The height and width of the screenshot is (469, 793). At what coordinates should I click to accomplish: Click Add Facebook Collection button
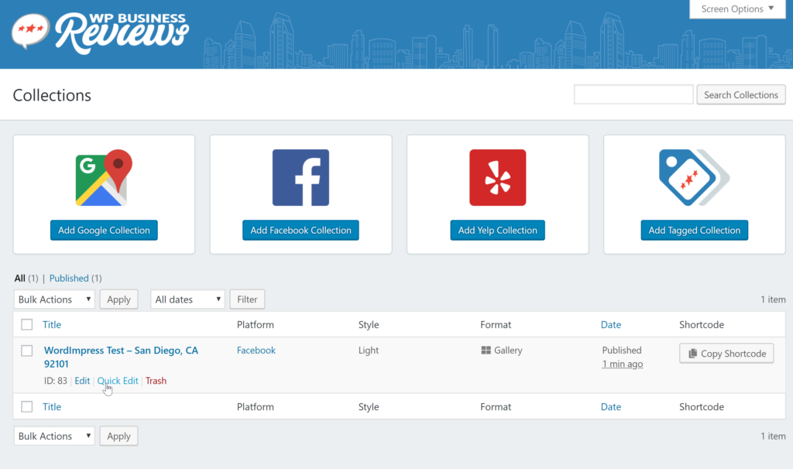tap(301, 230)
